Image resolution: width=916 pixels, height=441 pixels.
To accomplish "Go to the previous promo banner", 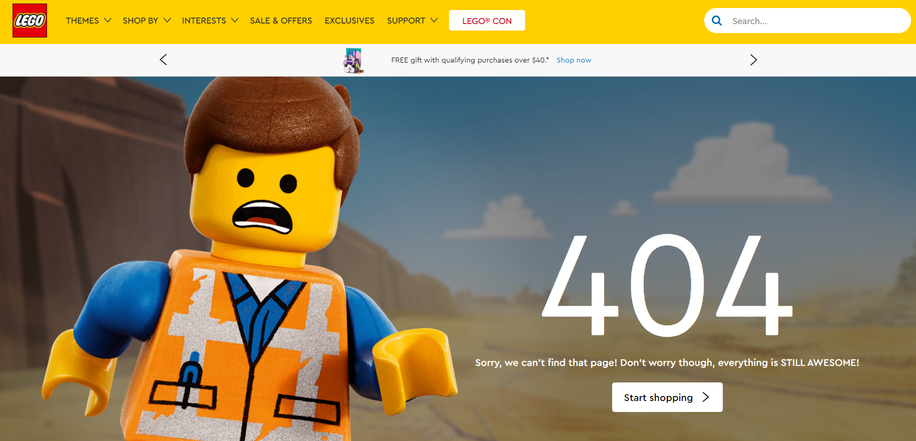I will point(163,60).
